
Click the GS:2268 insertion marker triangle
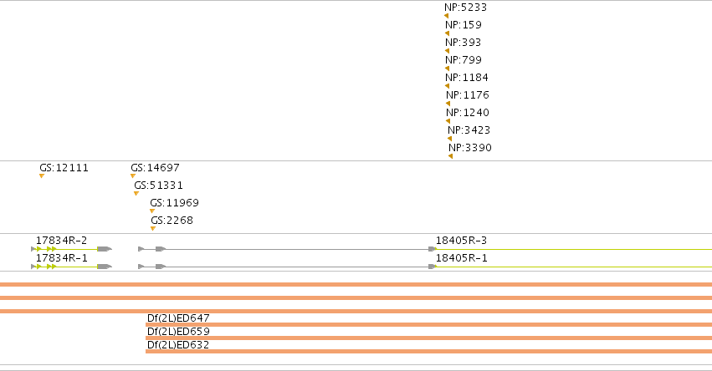tap(153, 229)
